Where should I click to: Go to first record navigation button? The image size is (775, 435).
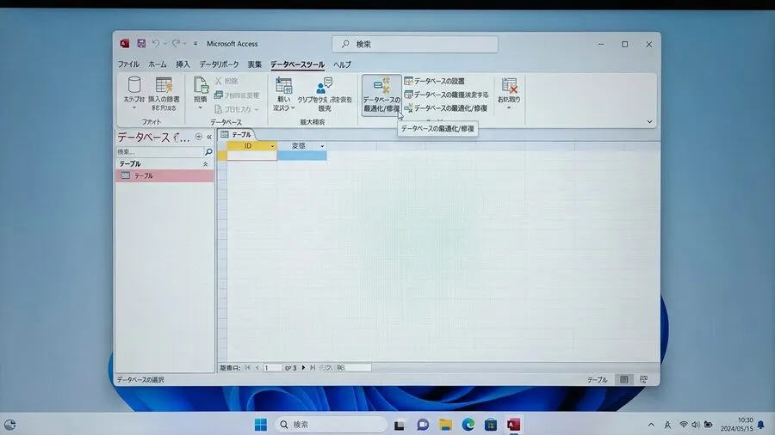pos(248,367)
